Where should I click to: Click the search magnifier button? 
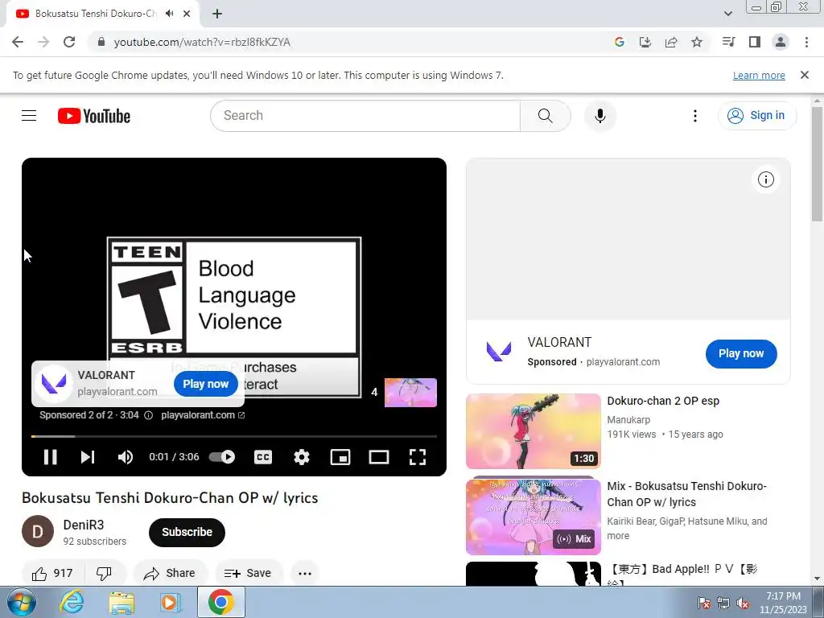click(x=545, y=116)
